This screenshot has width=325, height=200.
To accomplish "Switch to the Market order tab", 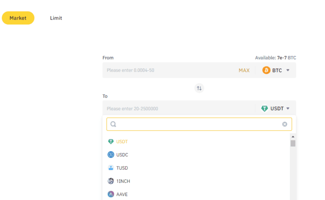I will point(18,18).
